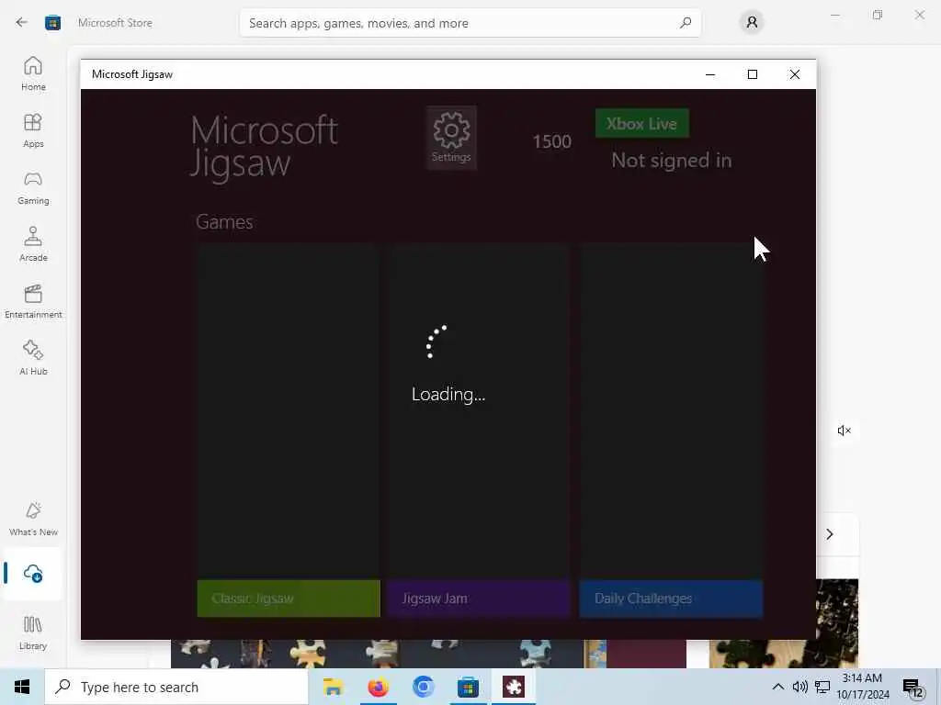Open the Windows Start menu
The height and width of the screenshot is (705, 941).
point(22,687)
